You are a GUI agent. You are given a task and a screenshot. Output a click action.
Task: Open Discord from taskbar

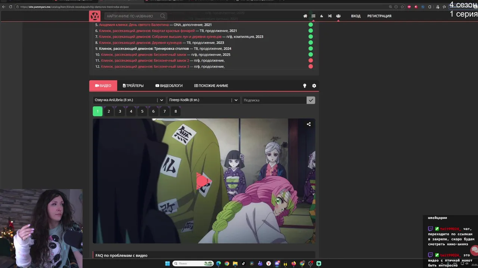coord(277,264)
